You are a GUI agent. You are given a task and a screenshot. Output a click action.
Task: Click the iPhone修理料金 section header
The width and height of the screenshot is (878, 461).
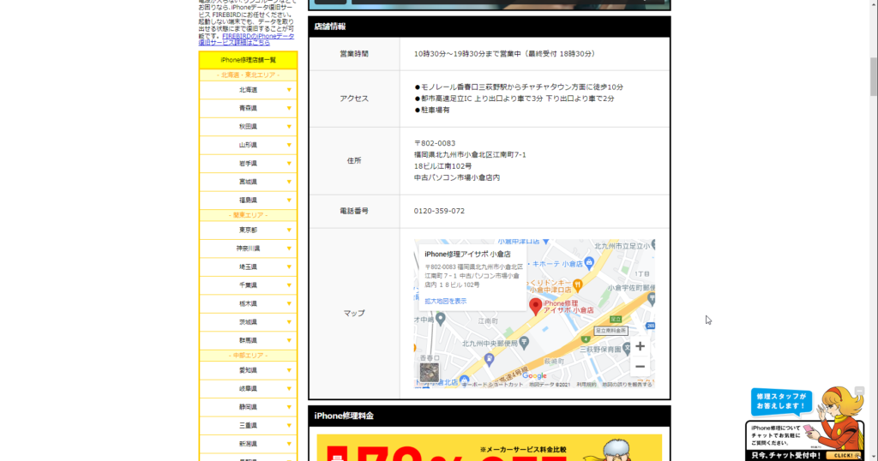490,416
